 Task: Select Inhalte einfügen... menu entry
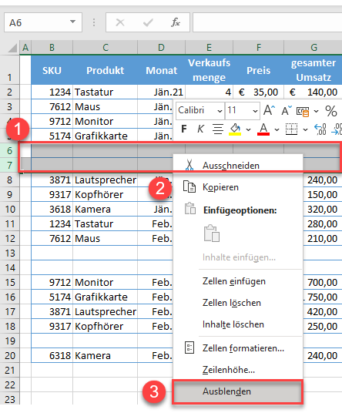[x=239, y=257]
